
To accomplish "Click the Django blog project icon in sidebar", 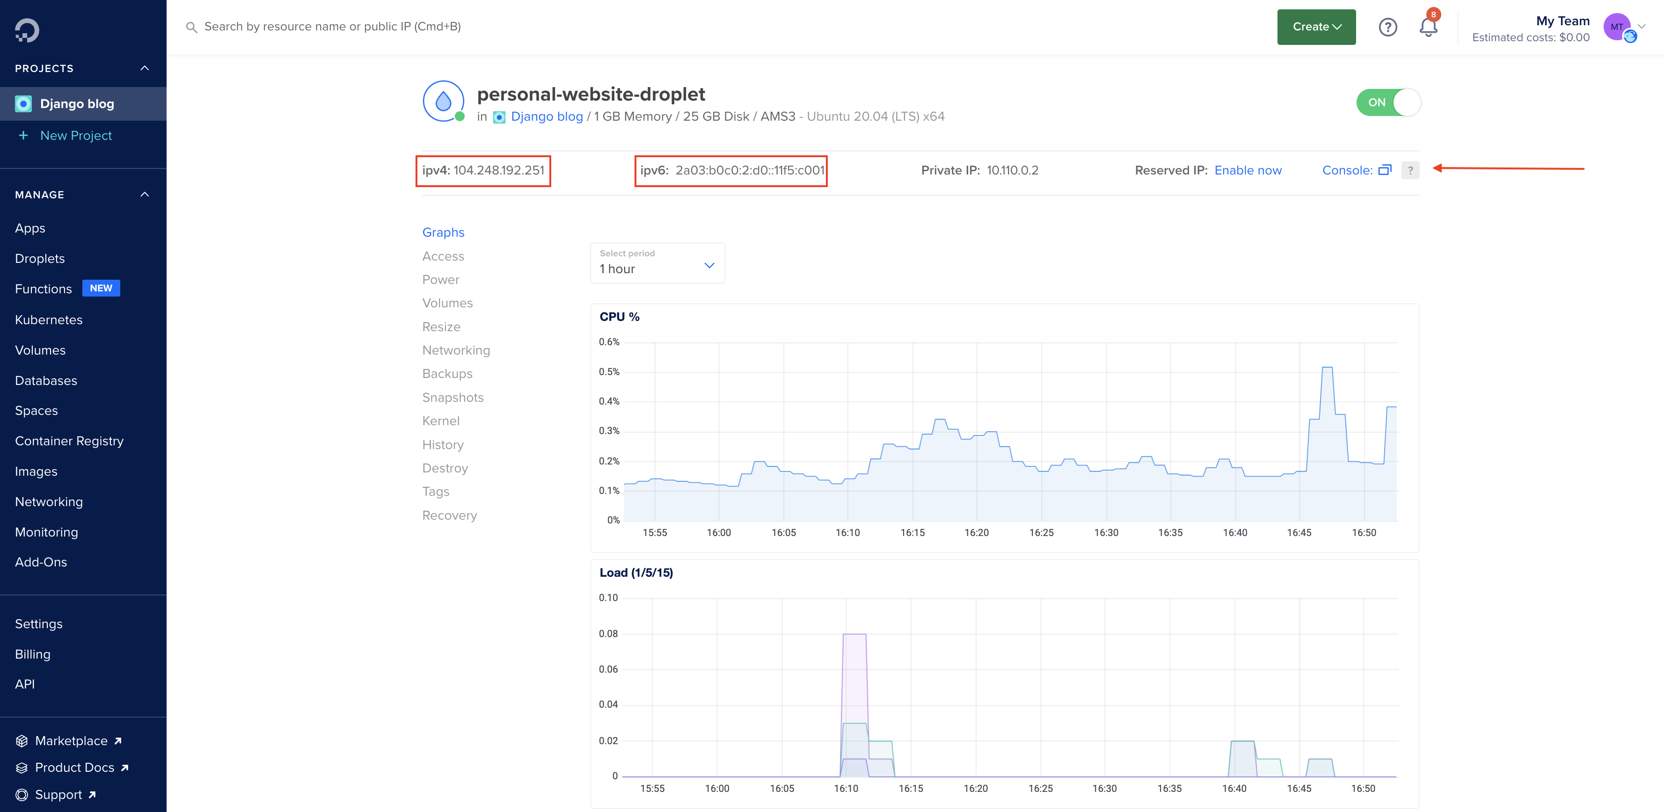I will pyautogui.click(x=23, y=104).
